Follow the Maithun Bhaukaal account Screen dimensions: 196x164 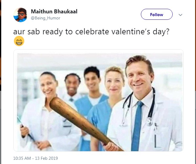pos(157,14)
